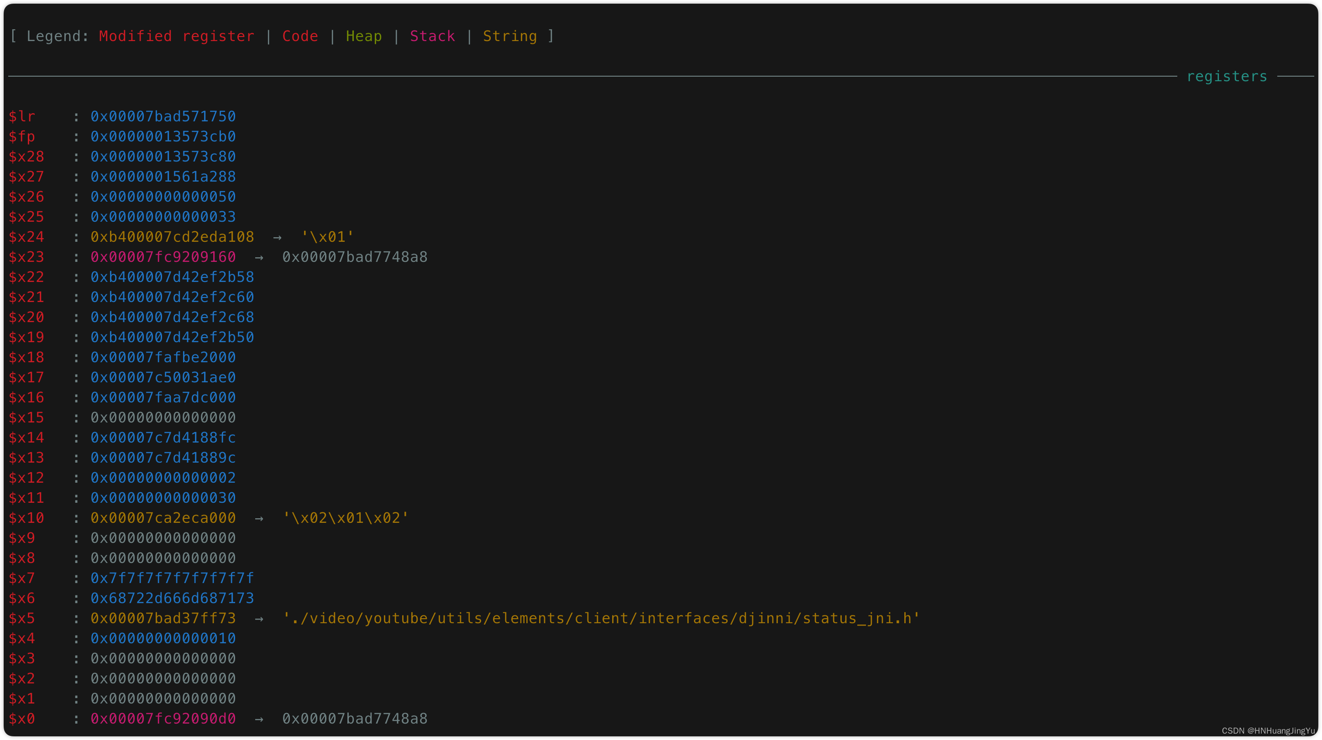The width and height of the screenshot is (1322, 740).
Task: Click the 'Code' legend label
Action: (300, 36)
